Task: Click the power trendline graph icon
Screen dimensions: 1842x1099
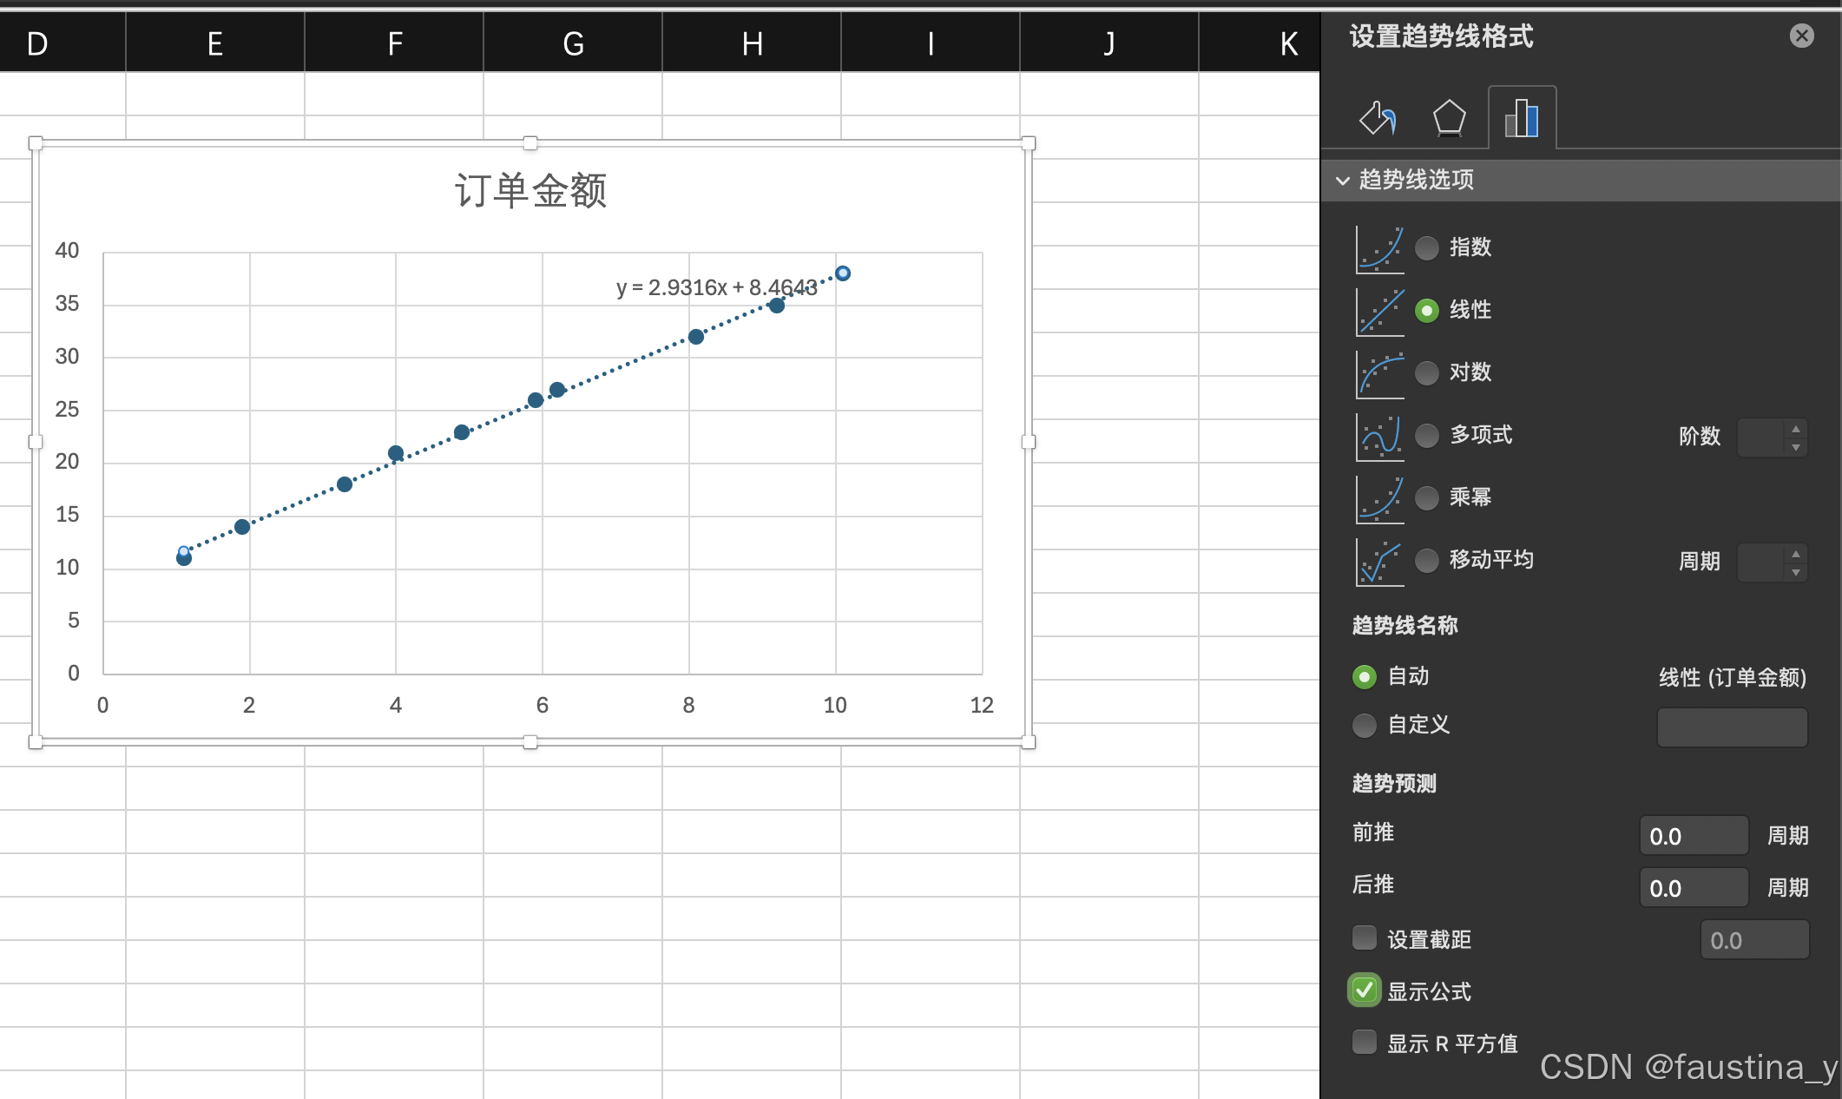Action: click(1380, 498)
